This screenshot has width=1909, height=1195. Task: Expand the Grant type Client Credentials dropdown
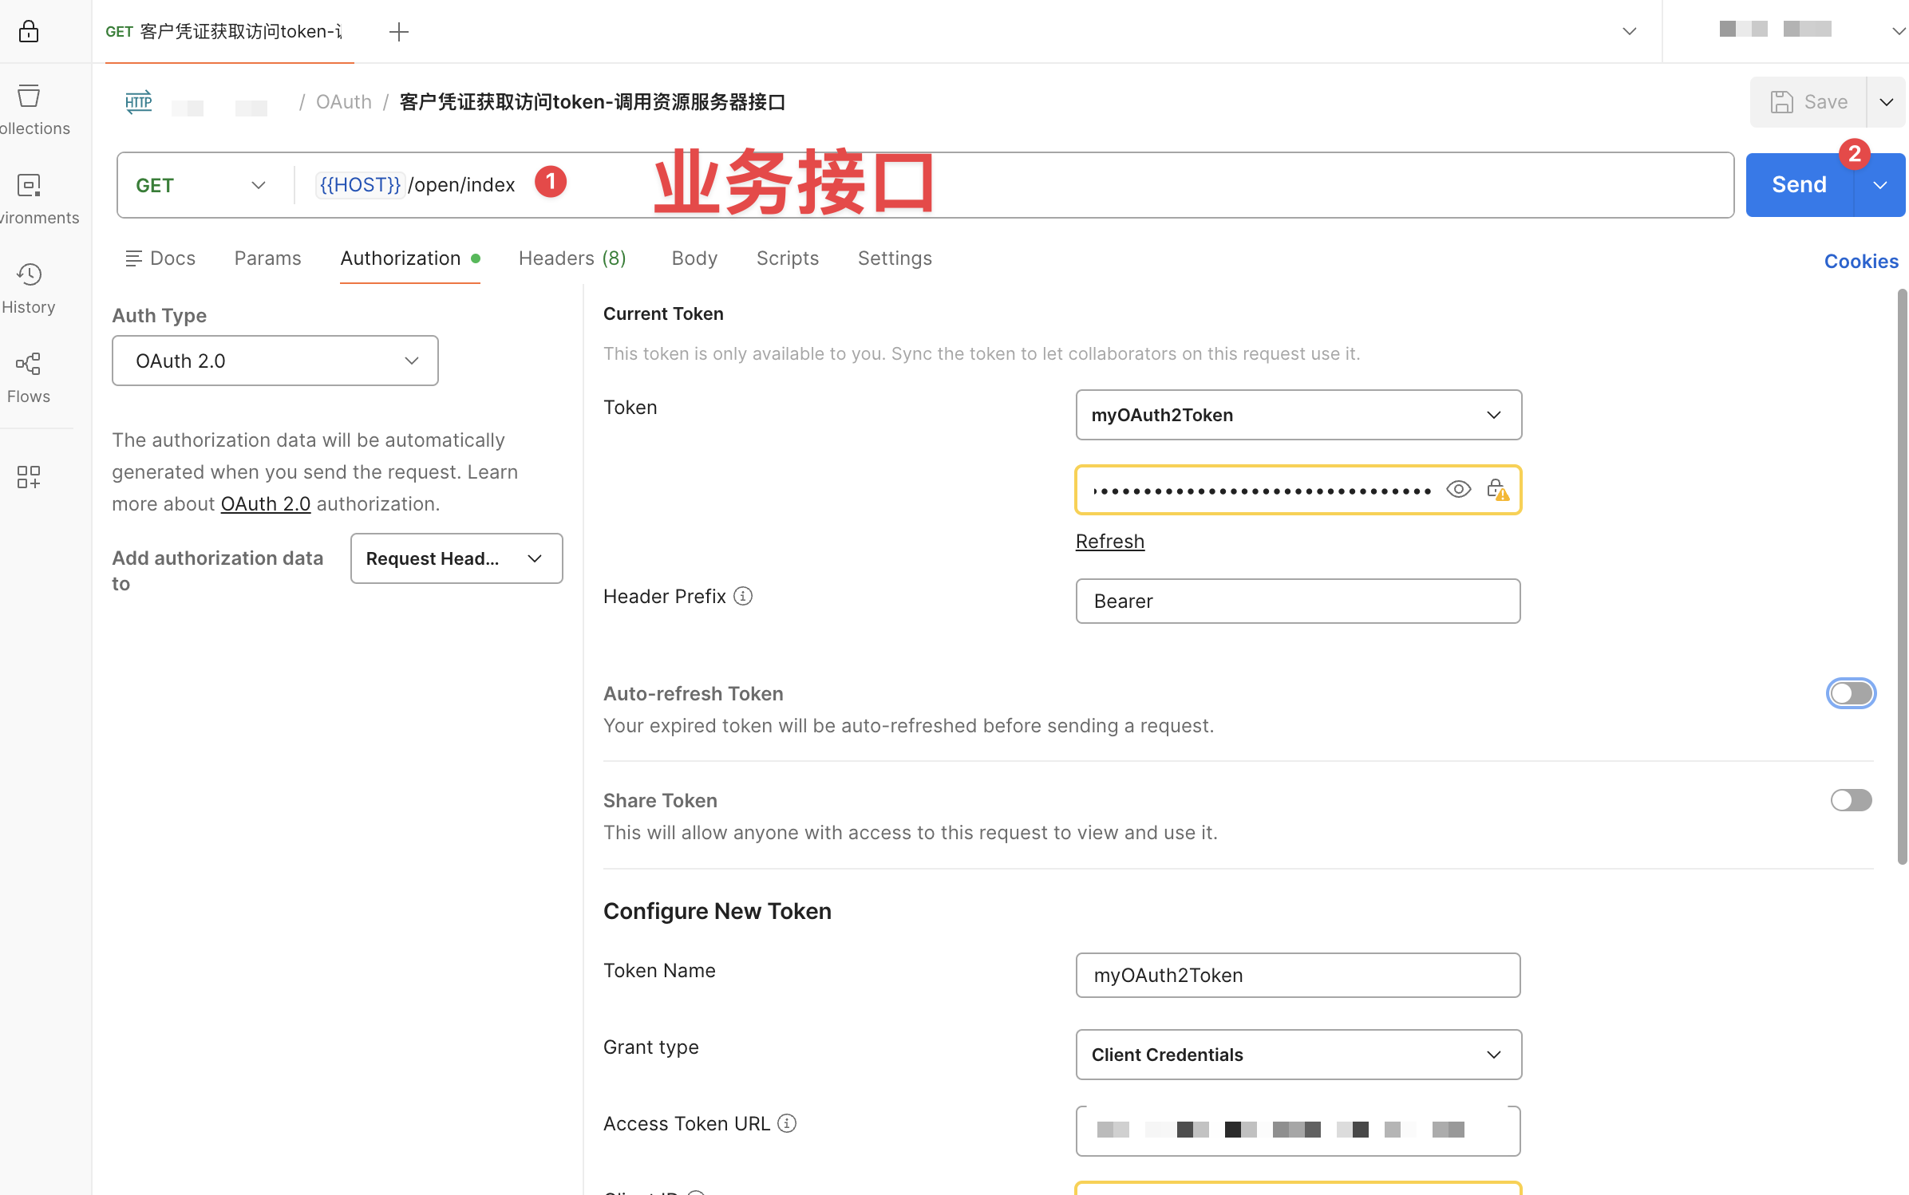[x=1298, y=1055]
